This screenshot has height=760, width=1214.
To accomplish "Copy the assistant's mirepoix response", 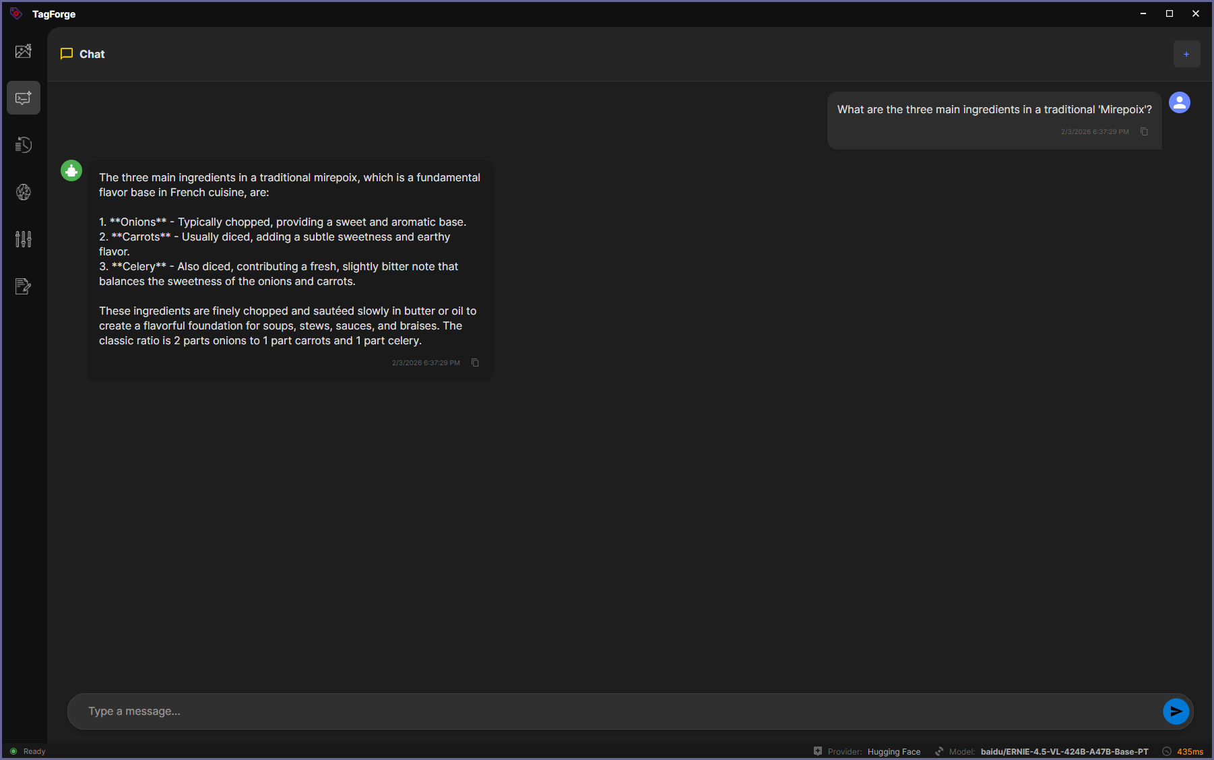I will pos(476,362).
